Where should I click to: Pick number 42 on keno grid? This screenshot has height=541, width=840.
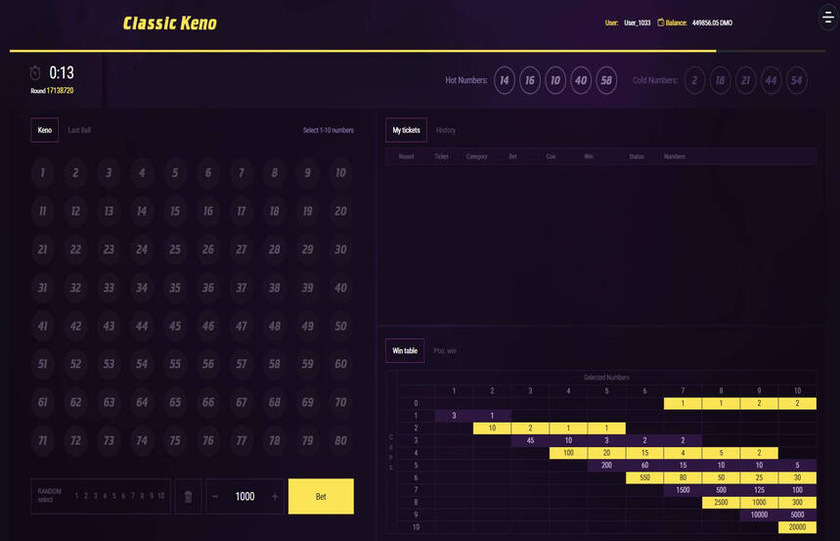click(75, 326)
